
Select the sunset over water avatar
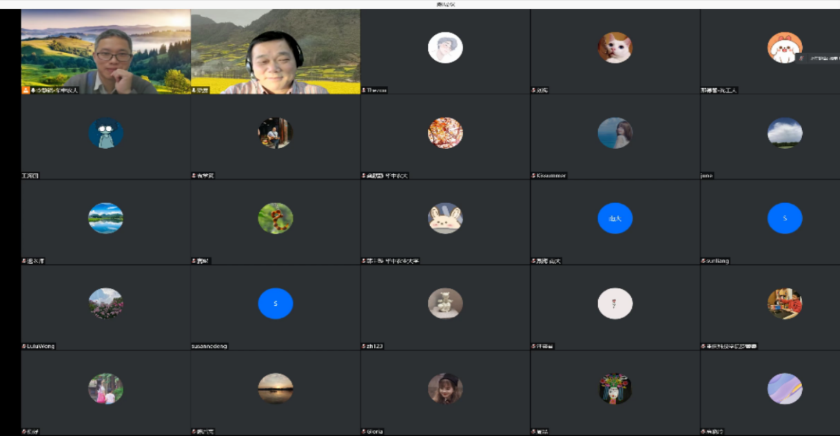click(x=276, y=389)
